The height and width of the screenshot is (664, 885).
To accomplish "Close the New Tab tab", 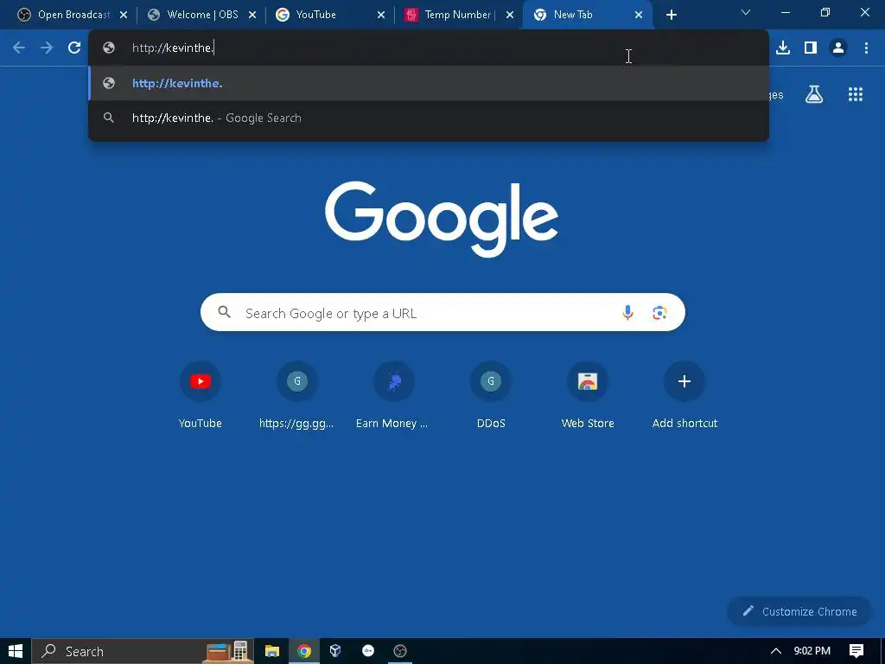I will point(639,15).
